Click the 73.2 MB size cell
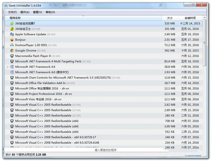The height and width of the screenshot is (161, 211). [x=170, y=45]
